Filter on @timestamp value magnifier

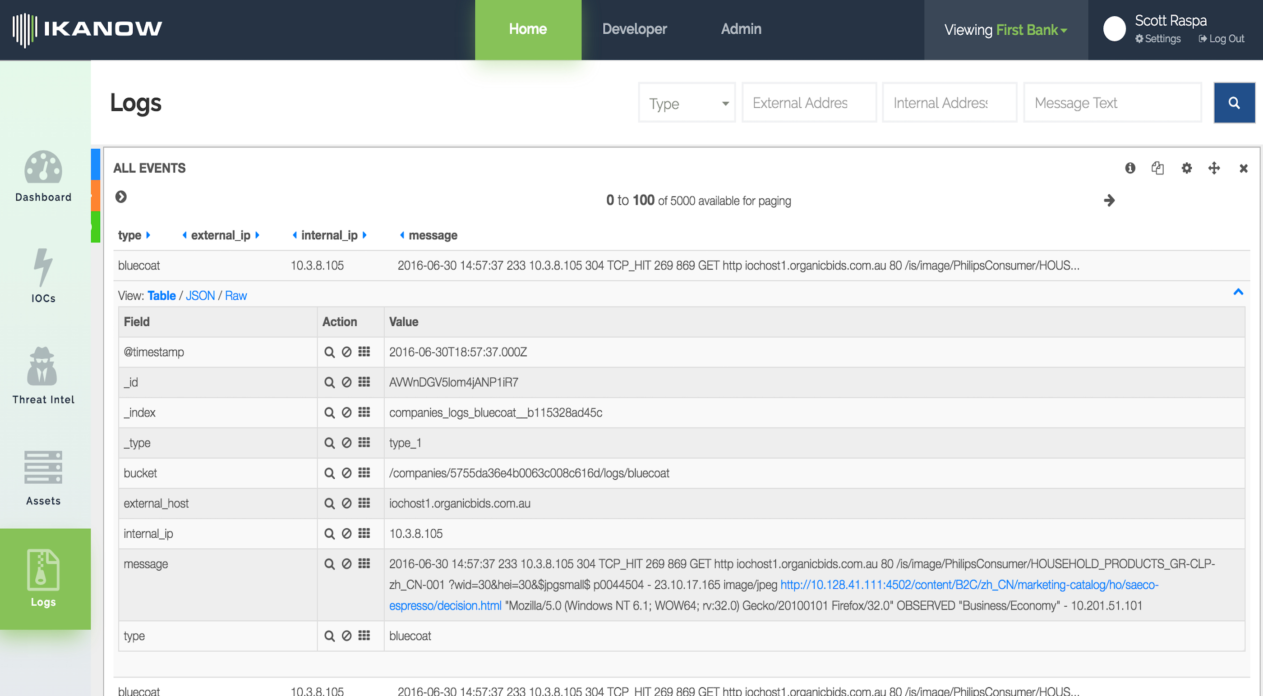click(x=329, y=352)
